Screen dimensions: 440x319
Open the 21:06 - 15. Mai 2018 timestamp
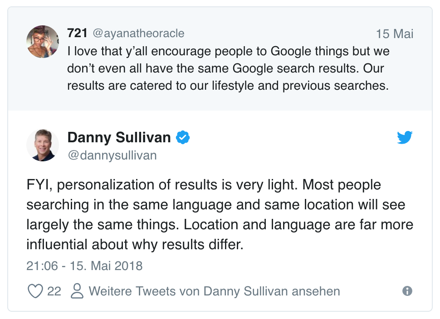pos(84,266)
